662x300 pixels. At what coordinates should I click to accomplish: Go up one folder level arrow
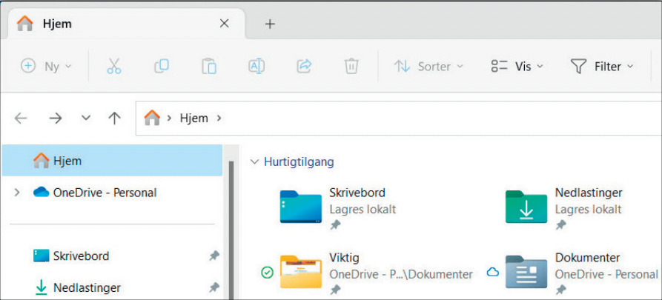[x=114, y=118]
